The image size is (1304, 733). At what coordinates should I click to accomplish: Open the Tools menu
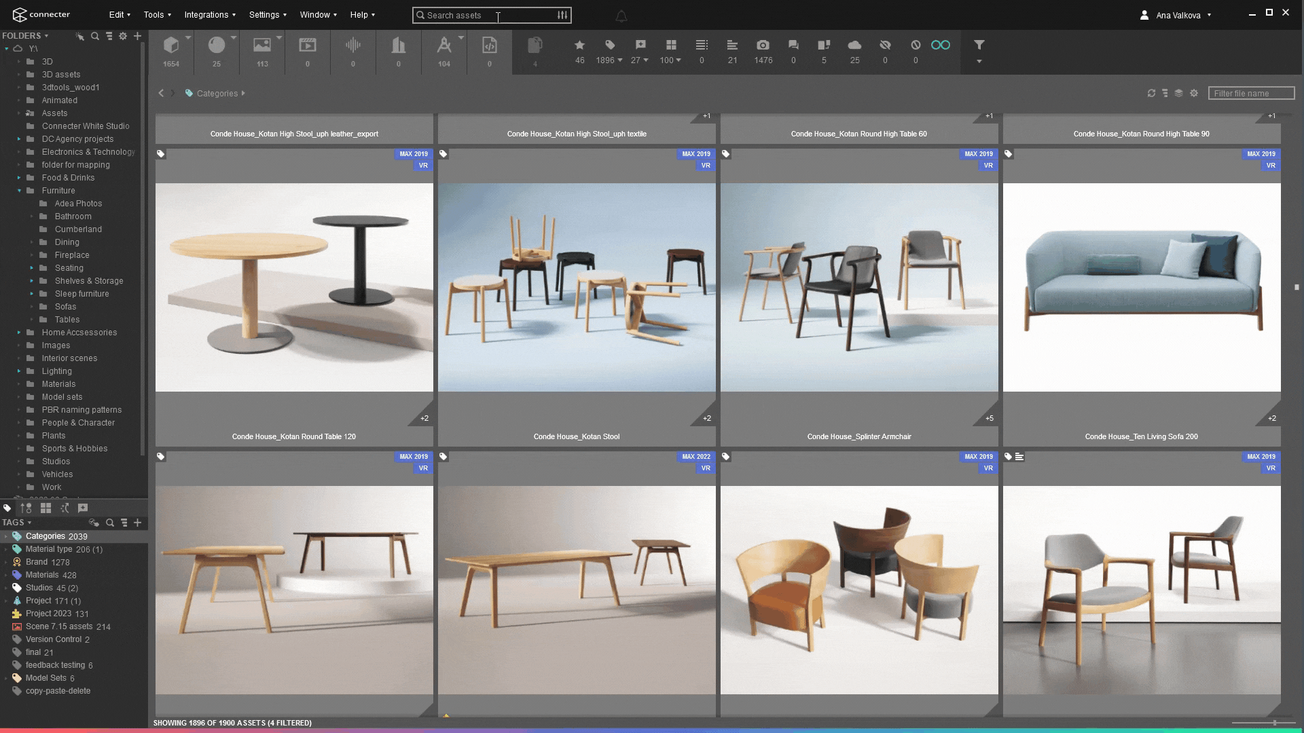pyautogui.click(x=158, y=15)
